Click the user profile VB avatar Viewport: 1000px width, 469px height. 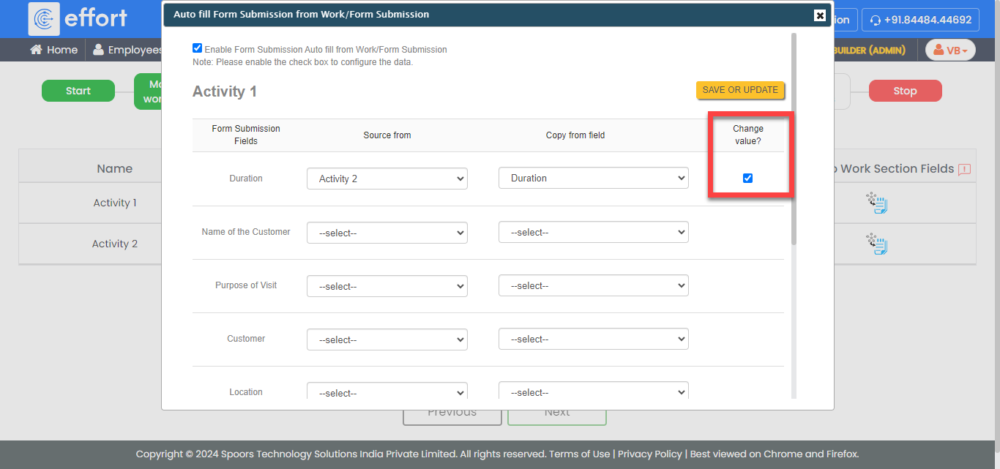click(949, 50)
